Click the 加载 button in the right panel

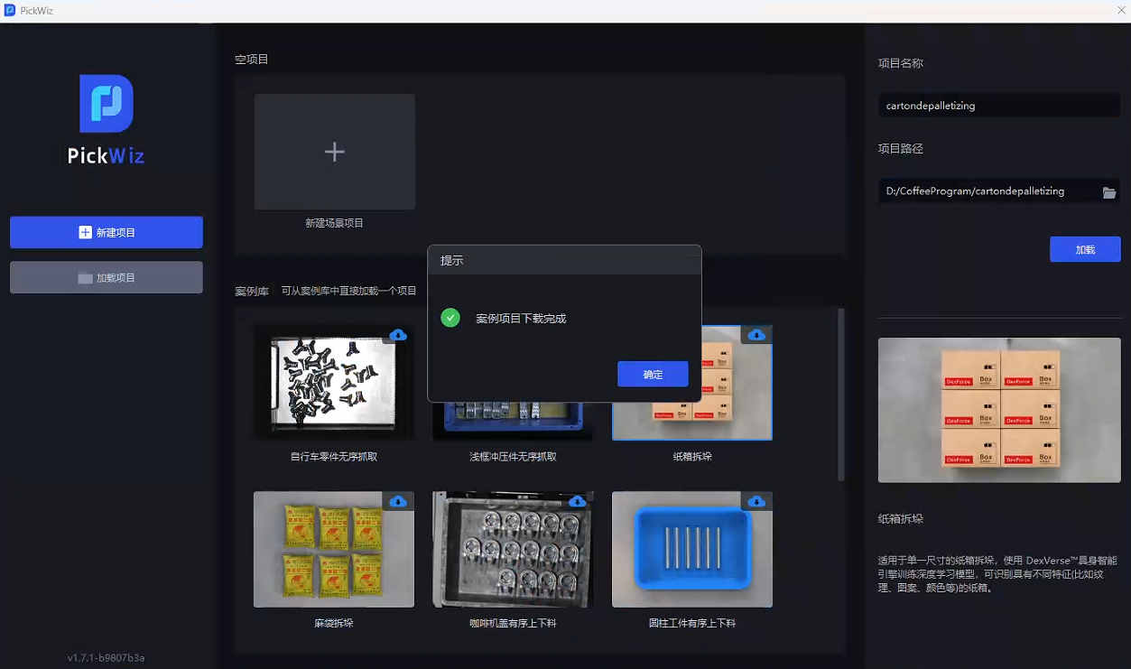(1085, 249)
